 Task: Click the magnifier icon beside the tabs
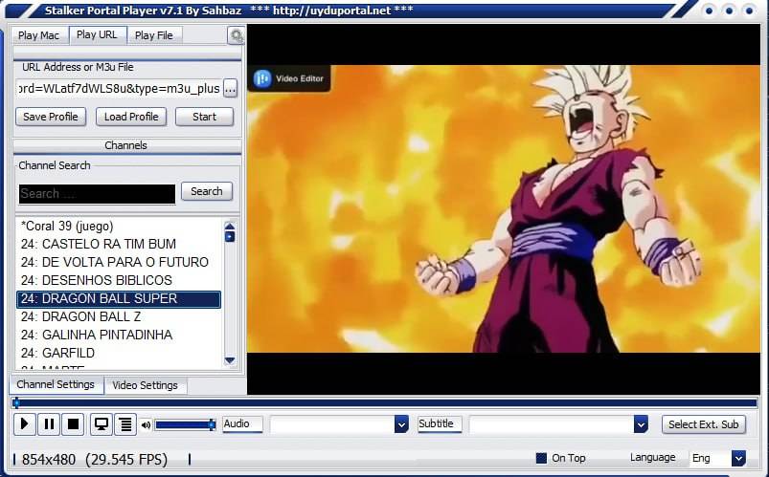tap(237, 35)
